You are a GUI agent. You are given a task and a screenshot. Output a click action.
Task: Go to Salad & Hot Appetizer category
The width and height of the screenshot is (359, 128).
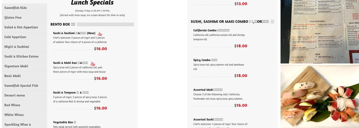pyautogui.click(x=21, y=27)
